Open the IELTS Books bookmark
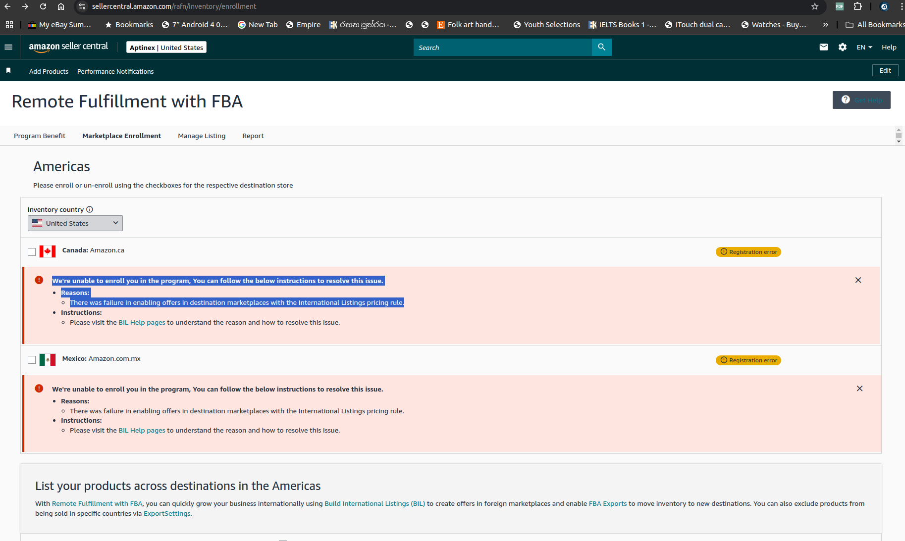The width and height of the screenshot is (905, 541). 622,24
